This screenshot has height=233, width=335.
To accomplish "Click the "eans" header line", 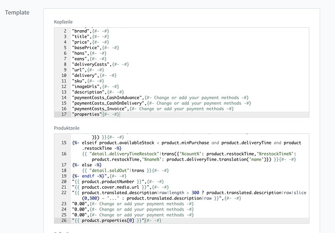I will pos(89,59).
